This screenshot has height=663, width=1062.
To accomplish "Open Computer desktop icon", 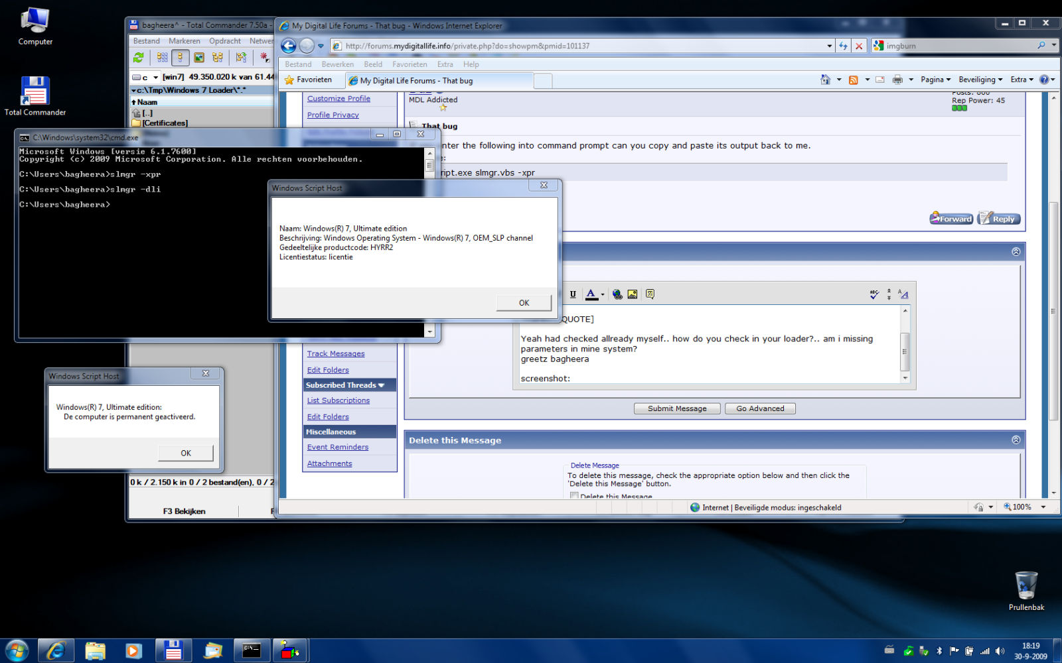I will [x=35, y=27].
